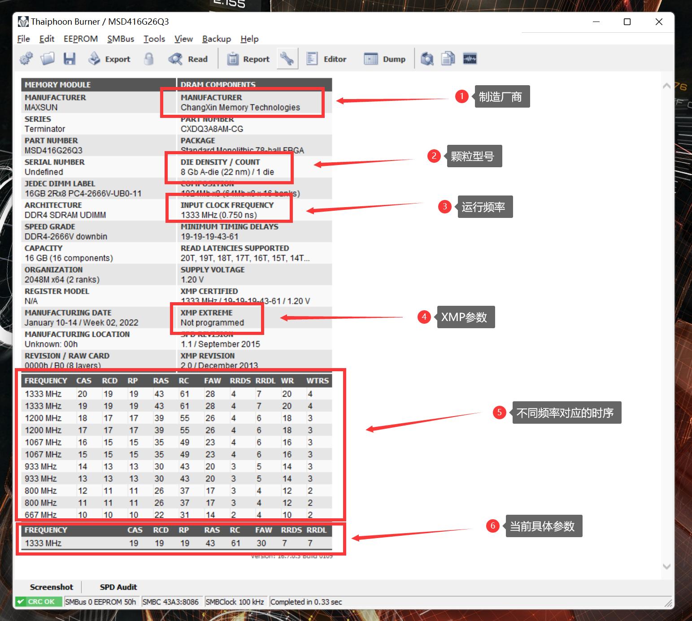This screenshot has height=621, width=692.
Task: Select the SPD Audit tab
Action: click(118, 587)
